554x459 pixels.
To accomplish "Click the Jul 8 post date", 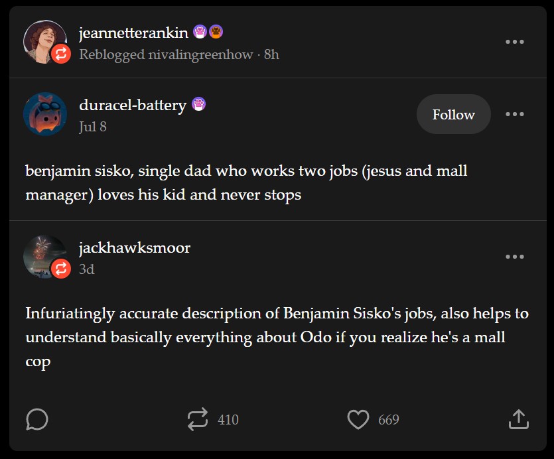I will click(92, 126).
